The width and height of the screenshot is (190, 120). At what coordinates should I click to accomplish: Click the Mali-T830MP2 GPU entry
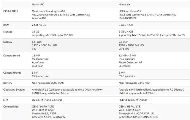129,18
